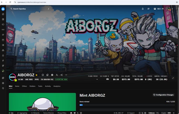
Task: Open the lightning bolt icon in sidebar
Action: [3, 61]
